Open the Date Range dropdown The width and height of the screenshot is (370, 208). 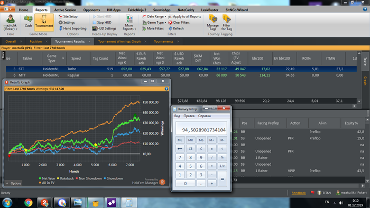tap(154, 16)
